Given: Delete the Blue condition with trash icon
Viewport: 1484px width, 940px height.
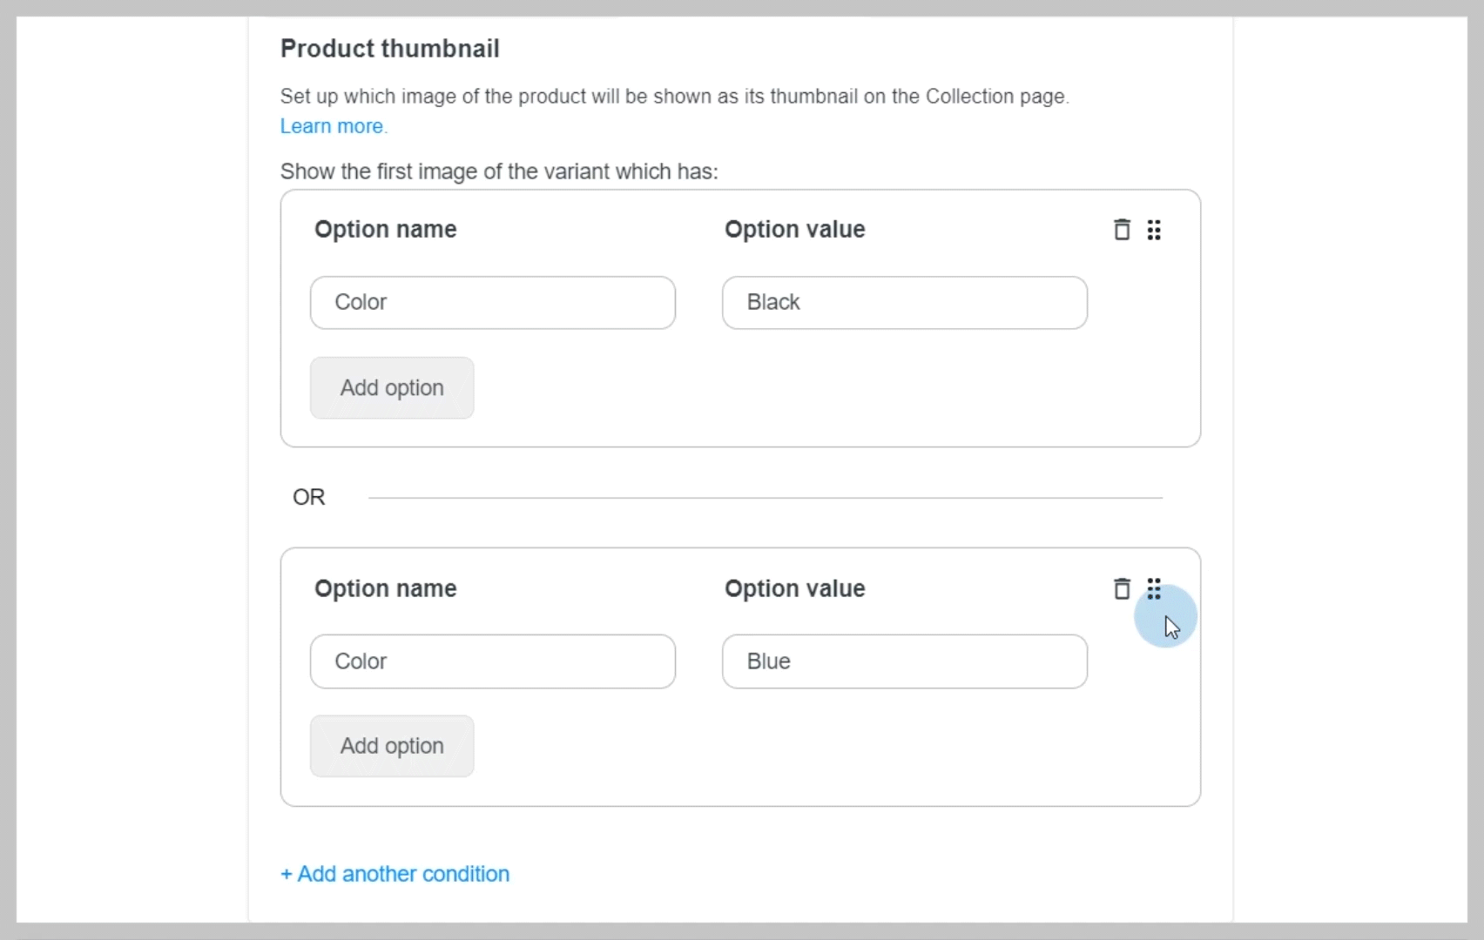Looking at the screenshot, I should pyautogui.click(x=1122, y=589).
